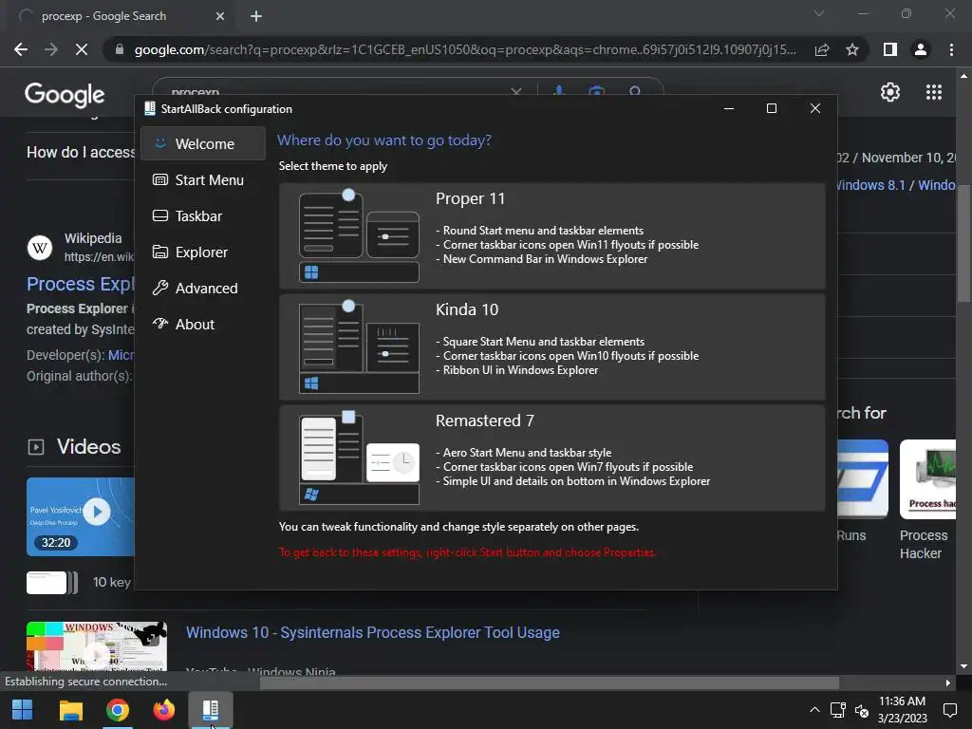Click the StartAllBack title bar app icon
The width and height of the screenshot is (972, 729).
(149, 108)
